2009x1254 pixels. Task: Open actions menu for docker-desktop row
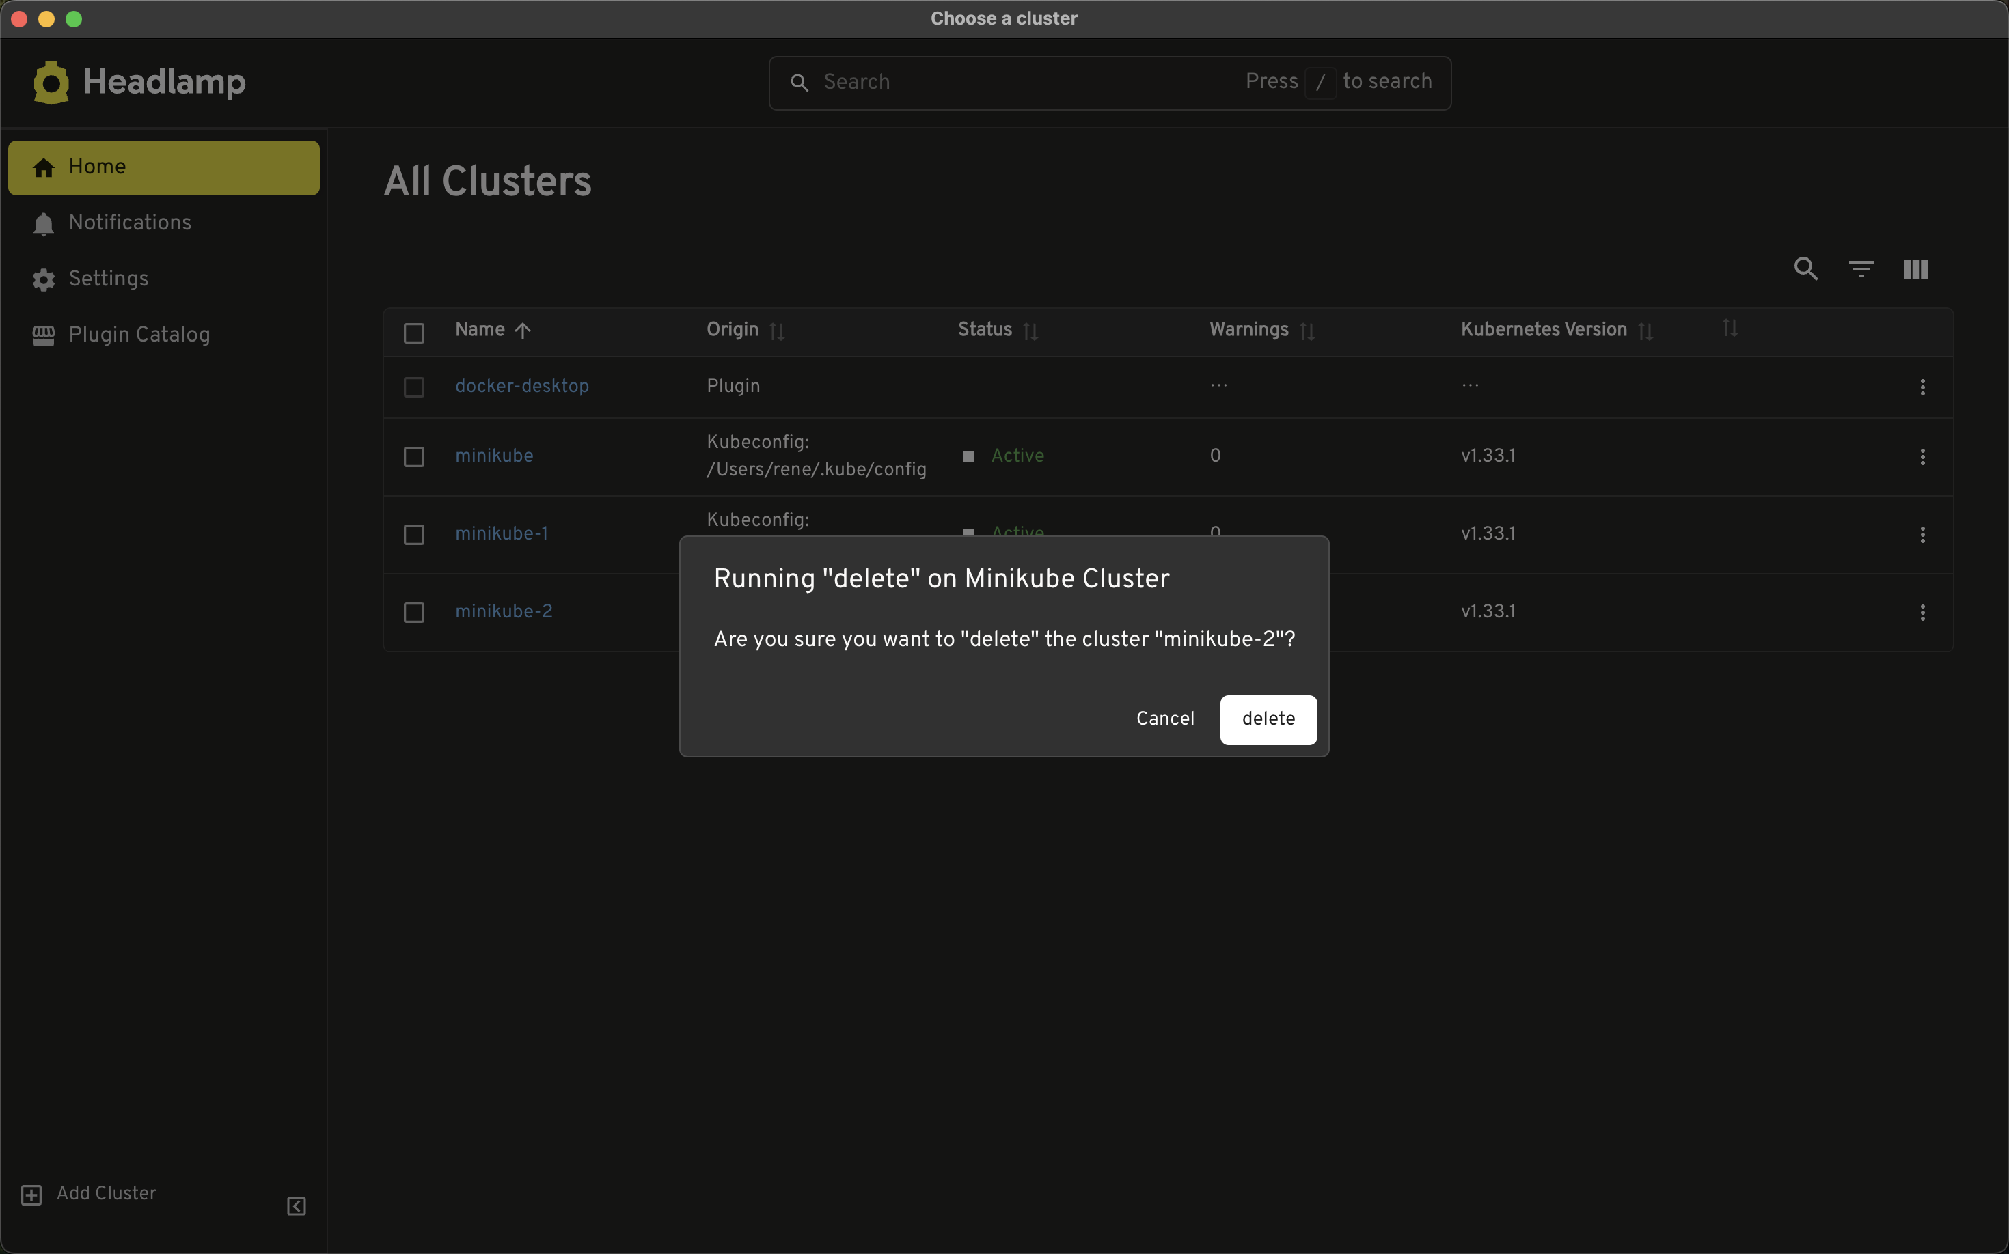(x=1922, y=387)
